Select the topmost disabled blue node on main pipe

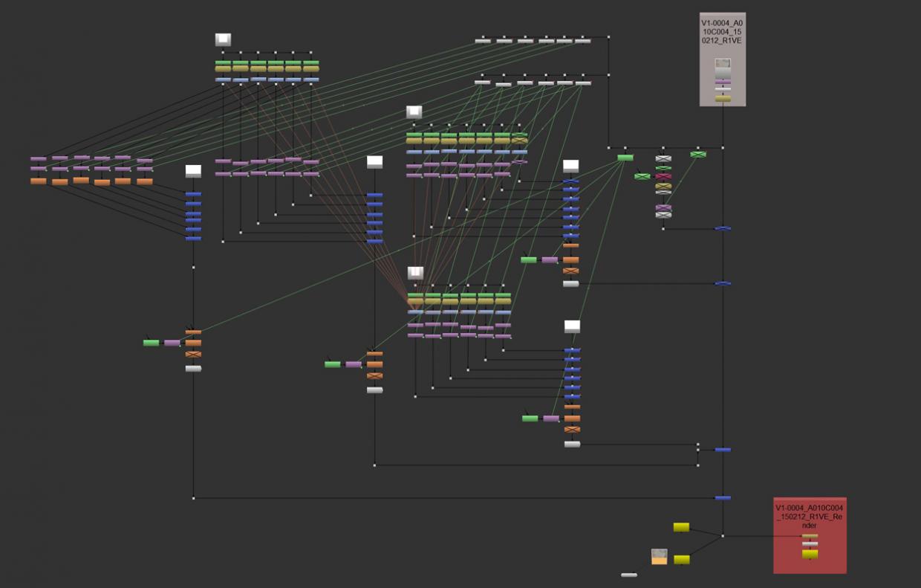pyautogui.click(x=723, y=228)
